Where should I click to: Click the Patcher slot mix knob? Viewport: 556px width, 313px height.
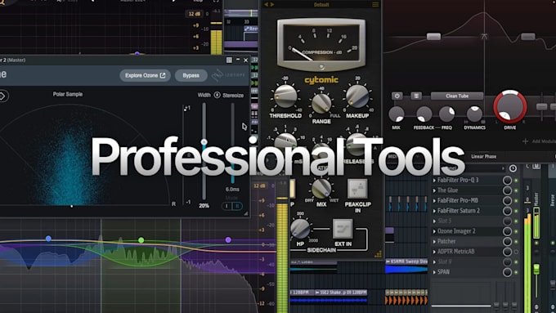point(508,241)
